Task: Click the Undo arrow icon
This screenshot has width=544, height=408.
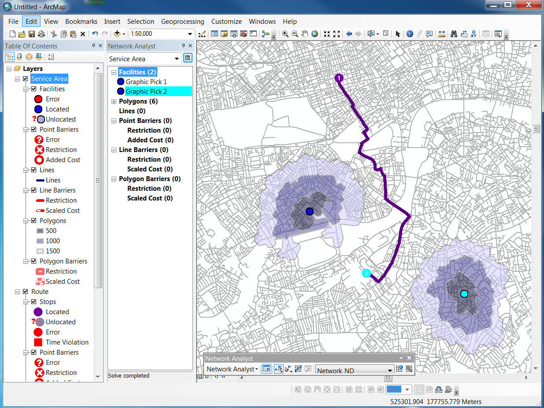Action: (95, 34)
